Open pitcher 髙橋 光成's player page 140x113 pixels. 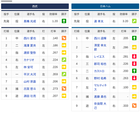(x=30, y=21)
